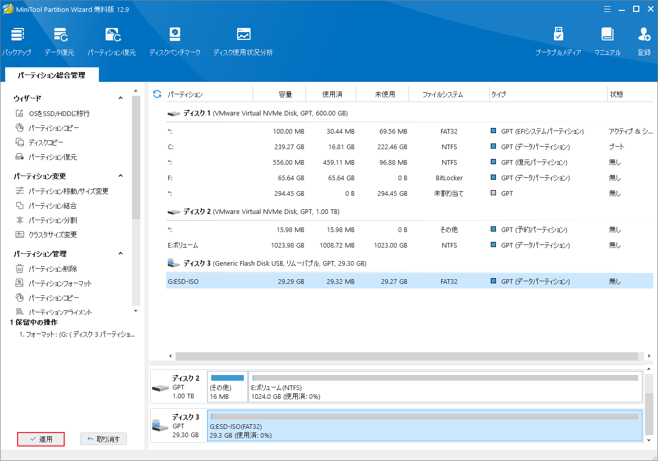The image size is (658, 461).
Task: Click the G:ESD-ISO(FAT32) block in the disk map
Action: coord(425,425)
